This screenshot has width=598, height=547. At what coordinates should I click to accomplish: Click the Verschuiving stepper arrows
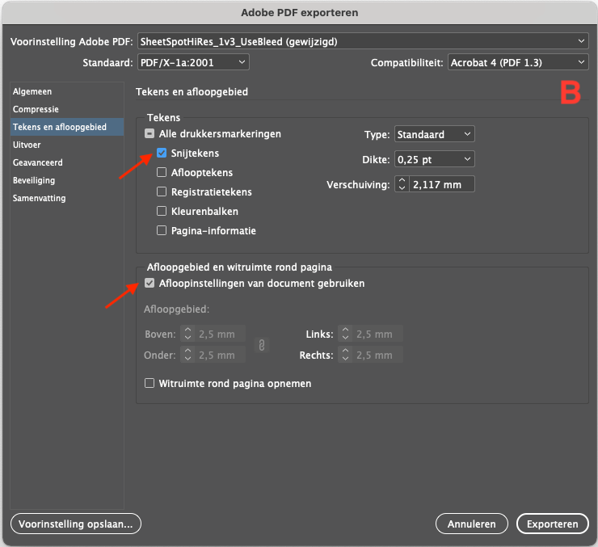coord(402,185)
